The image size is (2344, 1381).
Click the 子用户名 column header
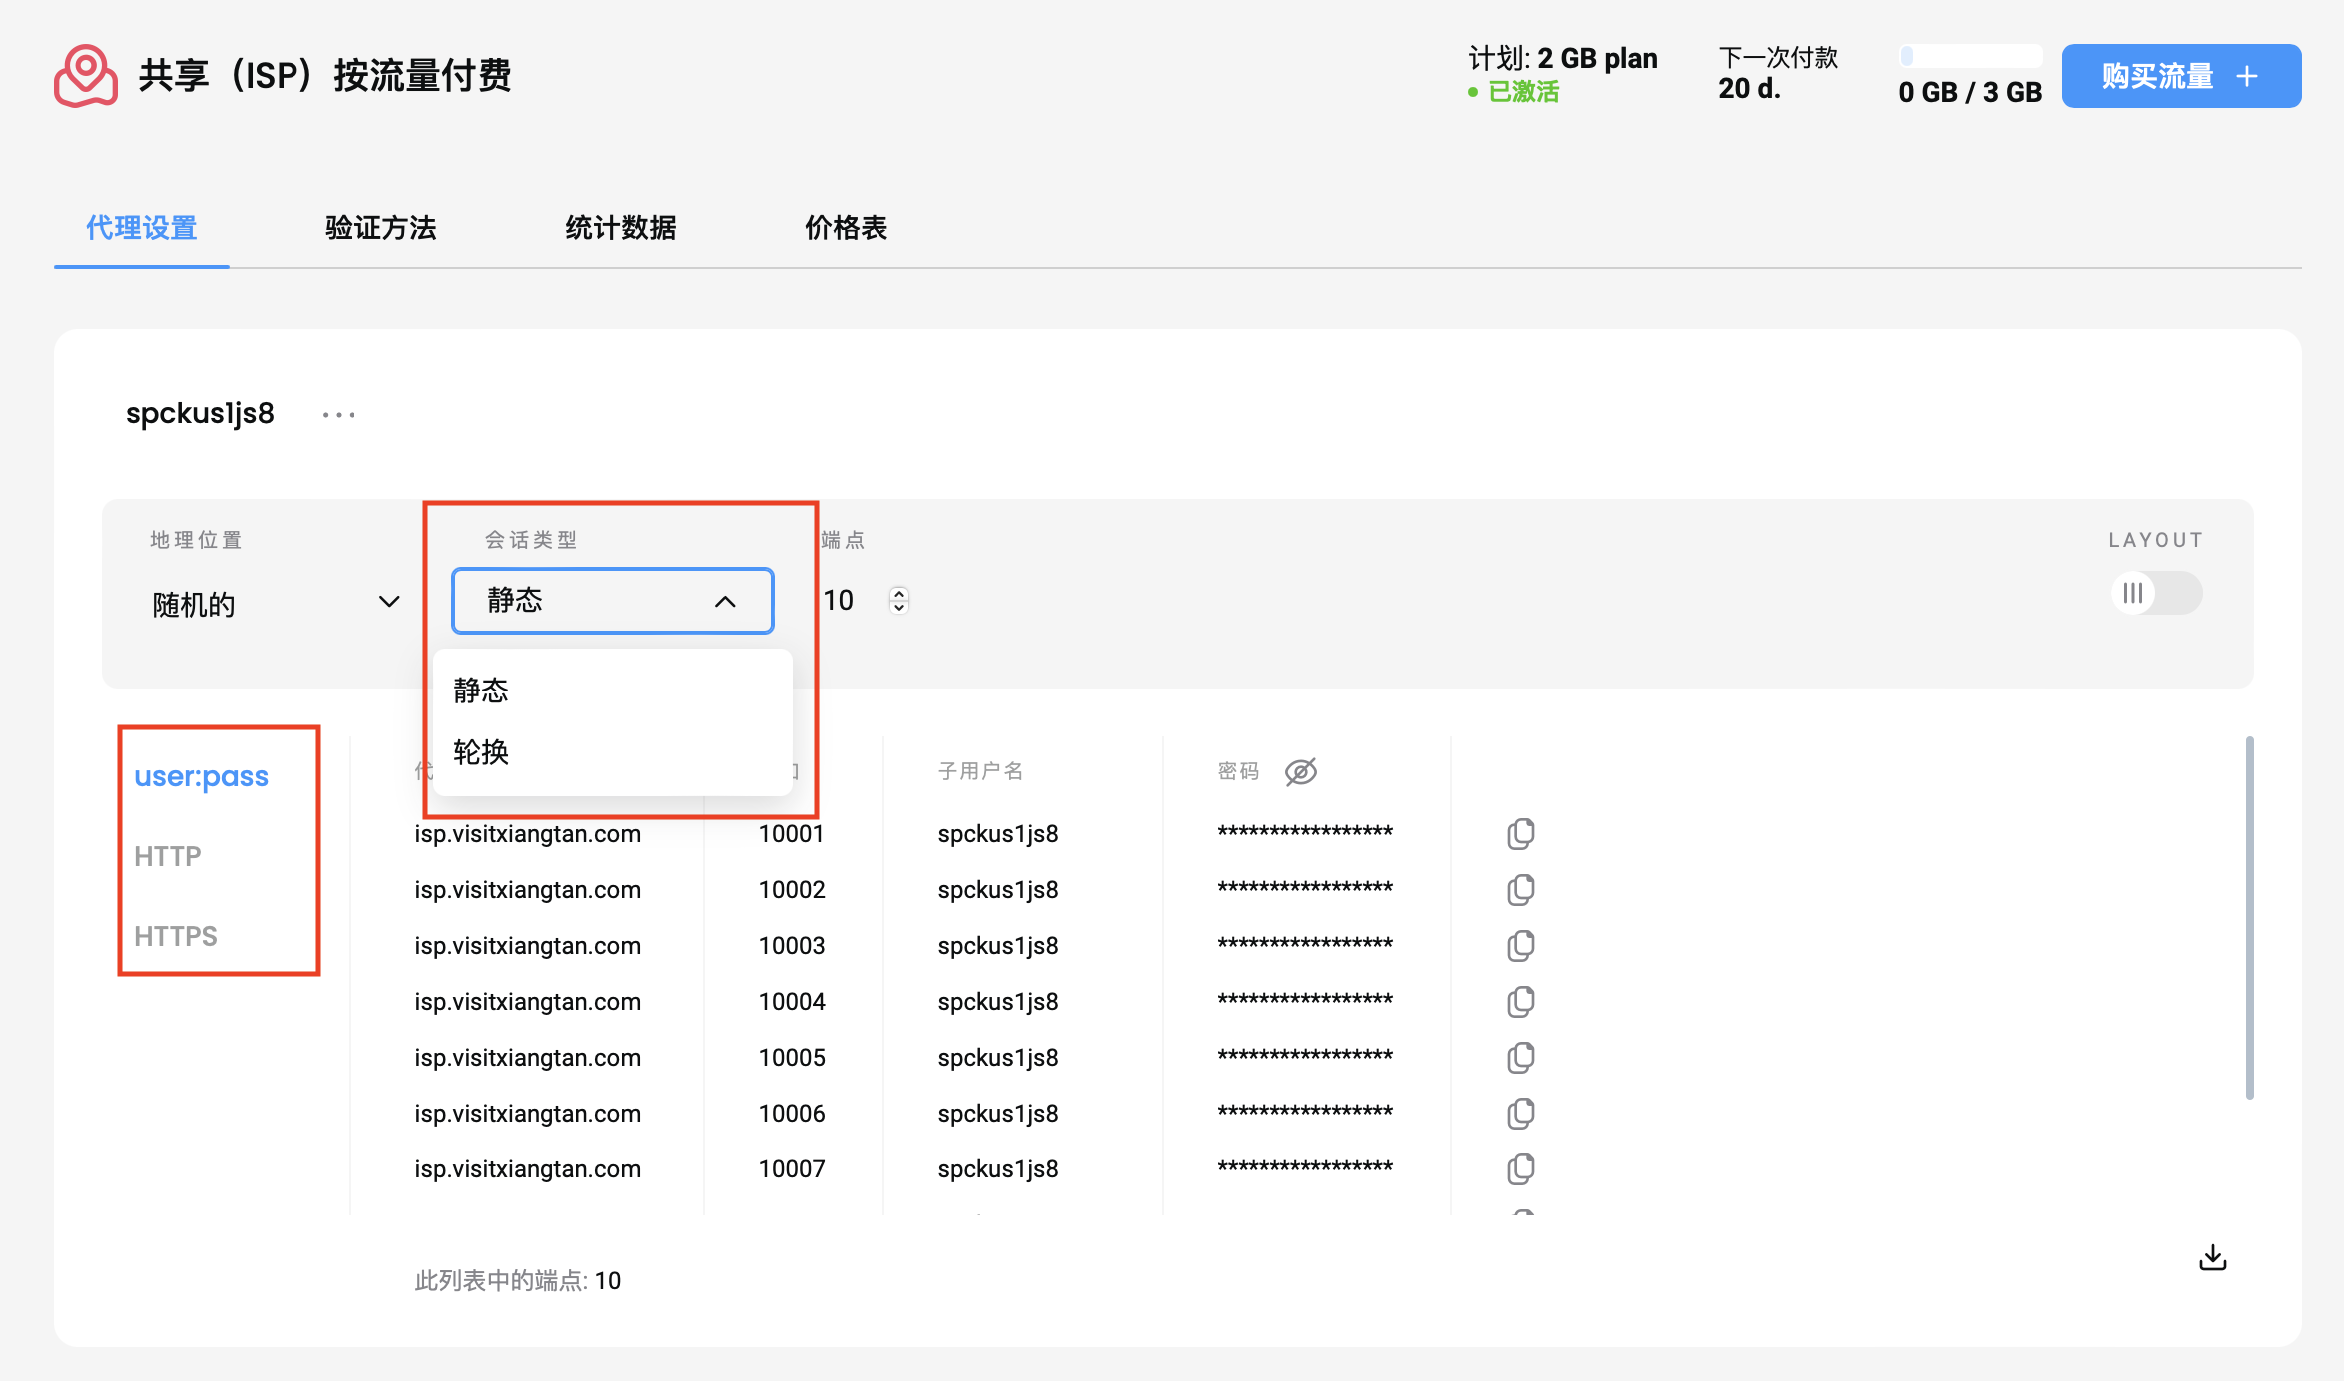coord(980,771)
